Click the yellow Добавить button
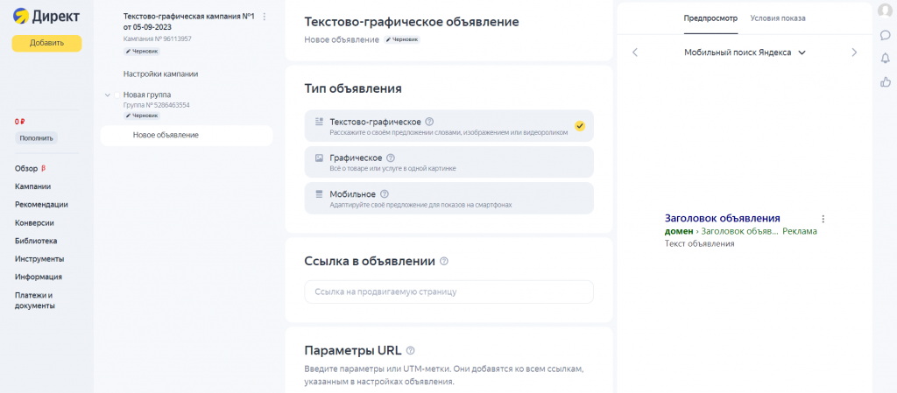Viewport: 897px width, 393px height. [x=47, y=43]
